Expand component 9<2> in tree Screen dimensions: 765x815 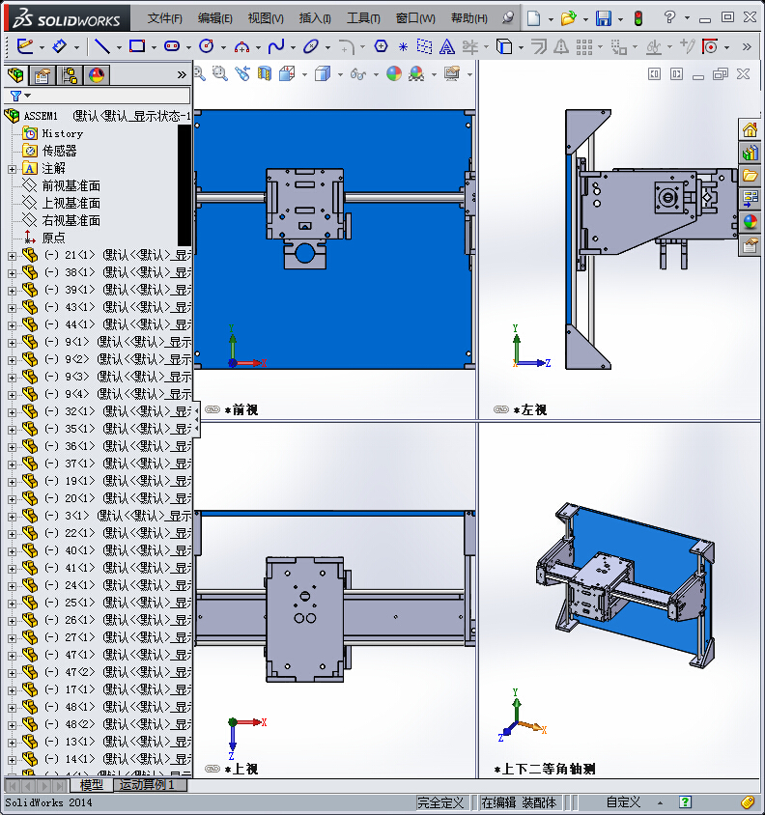(x=12, y=359)
